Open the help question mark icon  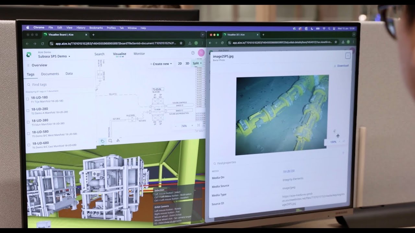193,53
